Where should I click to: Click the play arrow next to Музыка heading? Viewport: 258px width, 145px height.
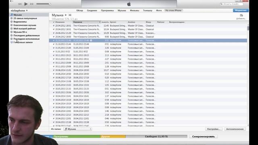pyautogui.click(x=66, y=15)
